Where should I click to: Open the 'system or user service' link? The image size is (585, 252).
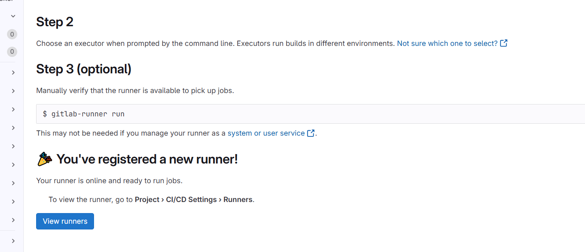tap(266, 133)
